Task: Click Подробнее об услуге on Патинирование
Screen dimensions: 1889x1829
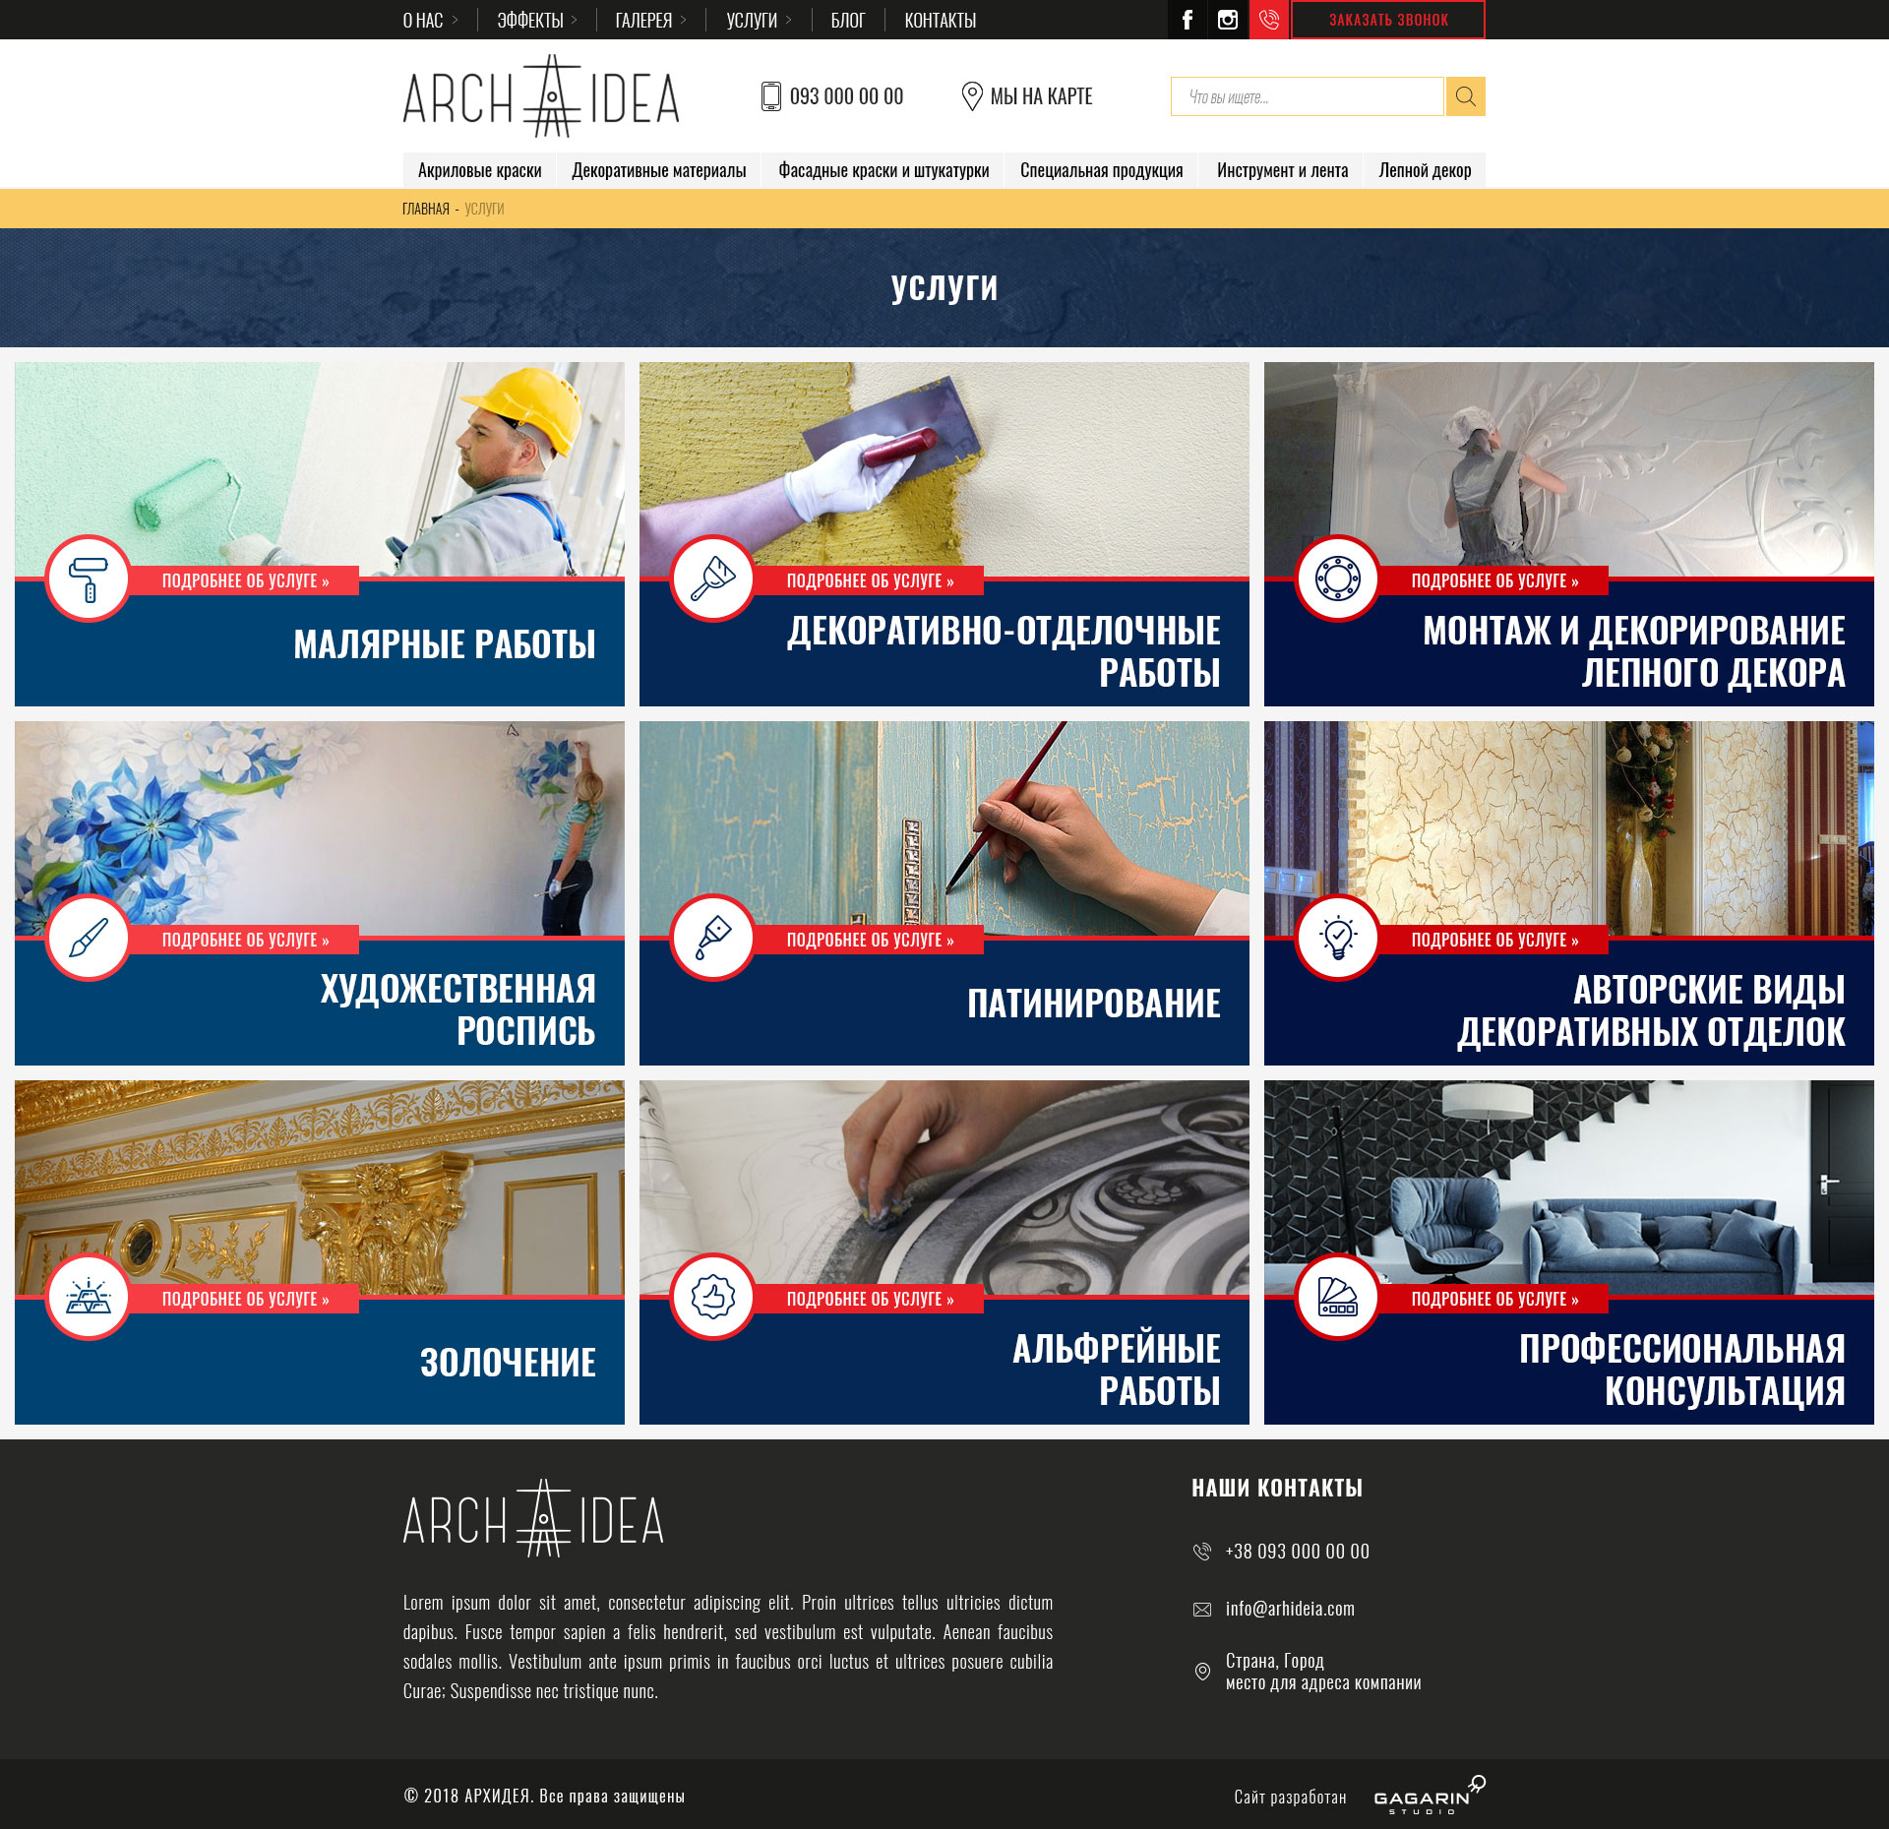Action: [x=870, y=940]
